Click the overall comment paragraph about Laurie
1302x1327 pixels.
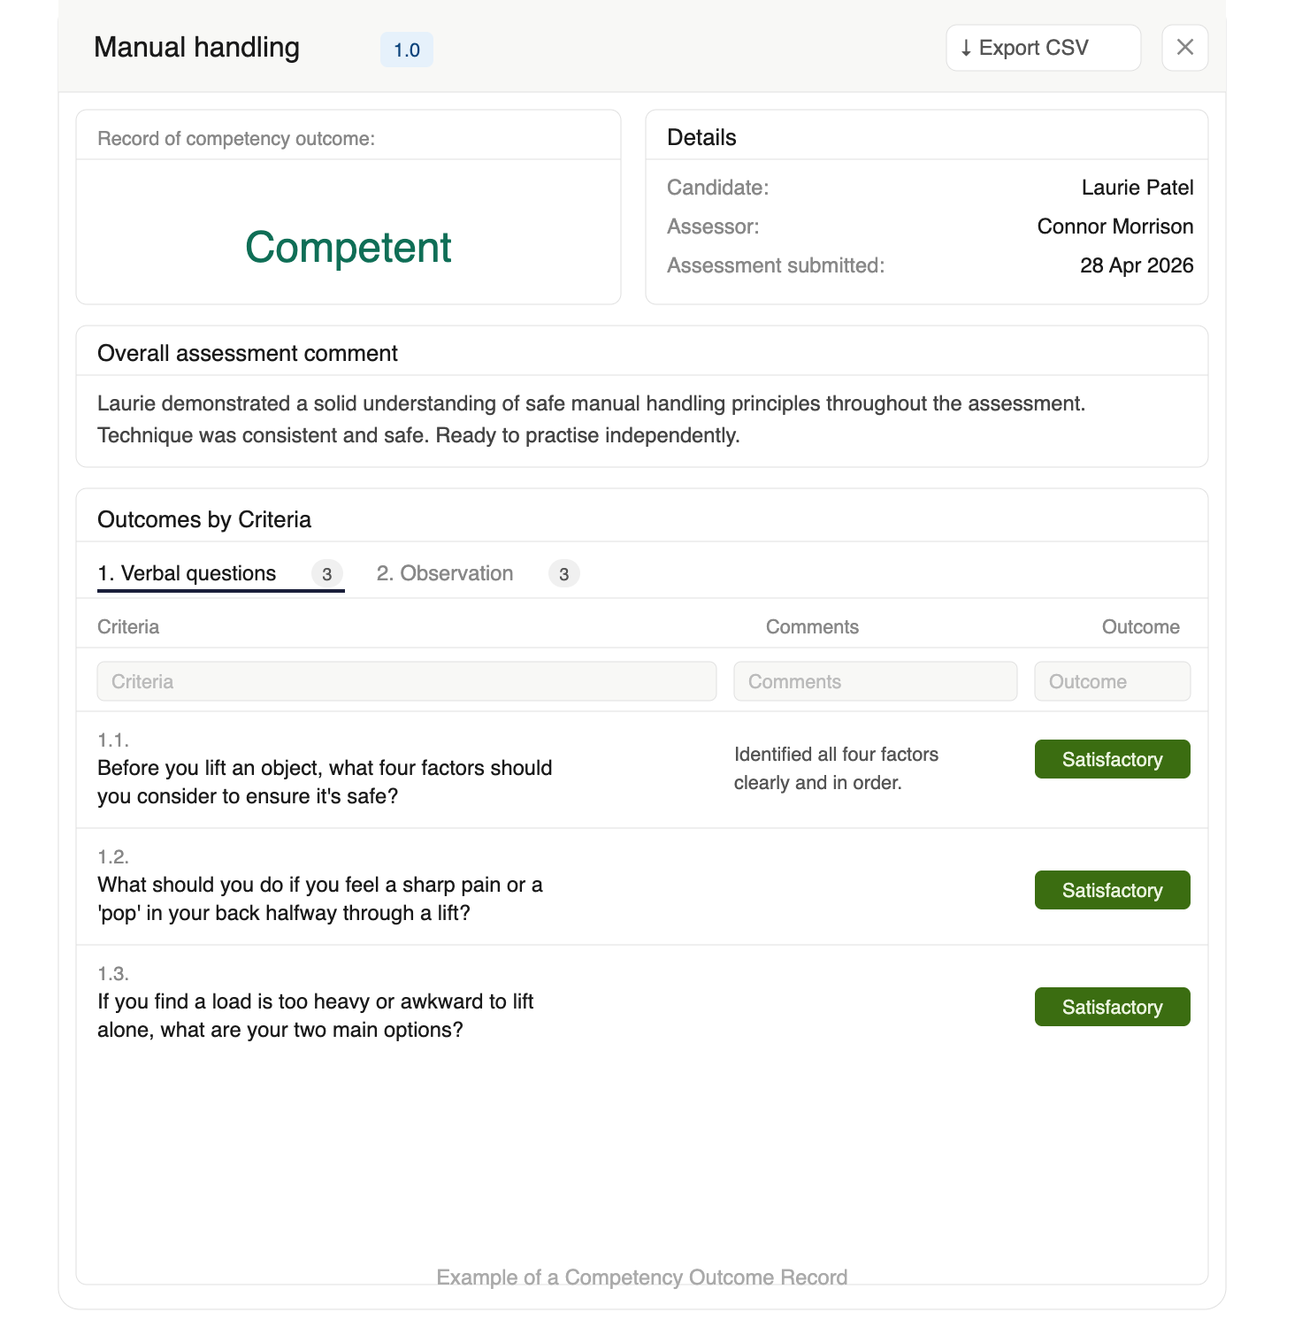[x=591, y=419]
